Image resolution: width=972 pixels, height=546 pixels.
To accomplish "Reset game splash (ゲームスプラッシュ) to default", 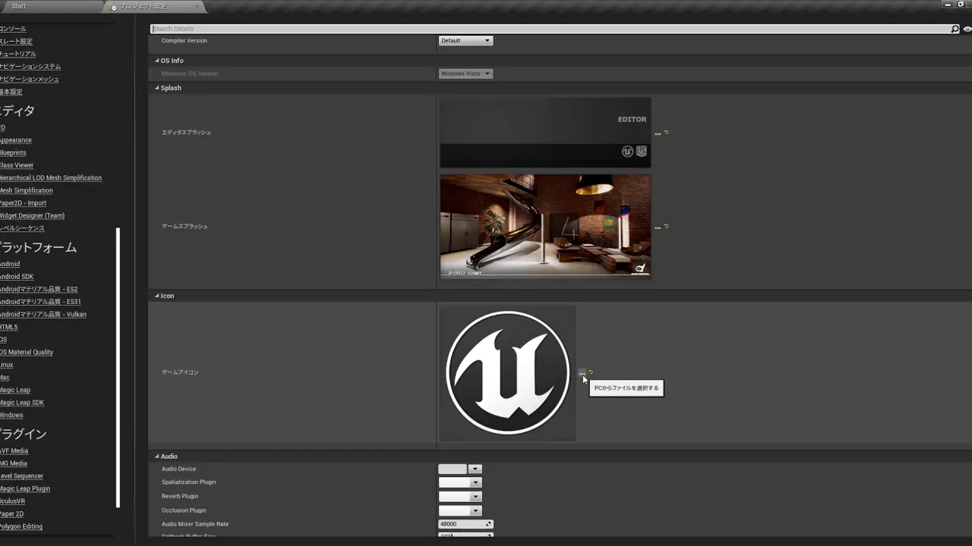I will [666, 226].
